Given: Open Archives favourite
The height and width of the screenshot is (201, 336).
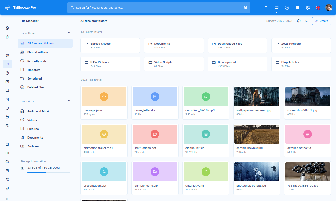Looking at the screenshot, I should (x=45, y=146).
